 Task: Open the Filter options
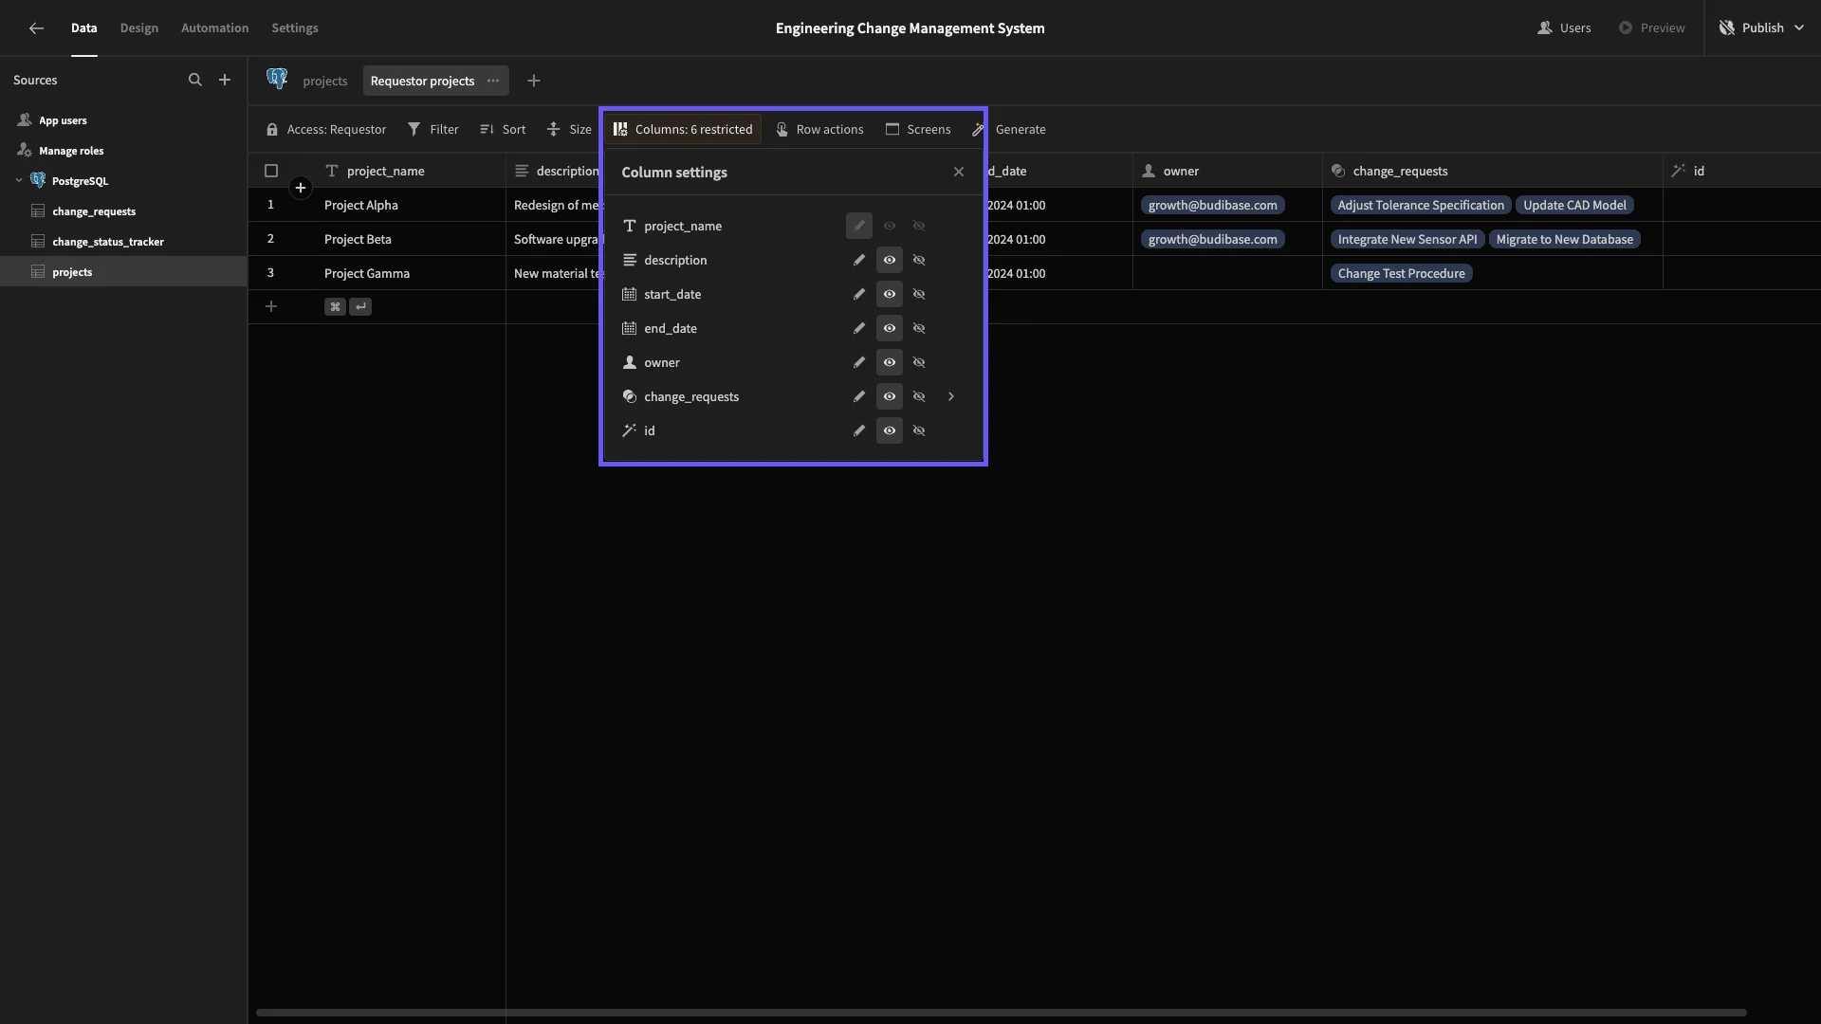[x=433, y=129]
